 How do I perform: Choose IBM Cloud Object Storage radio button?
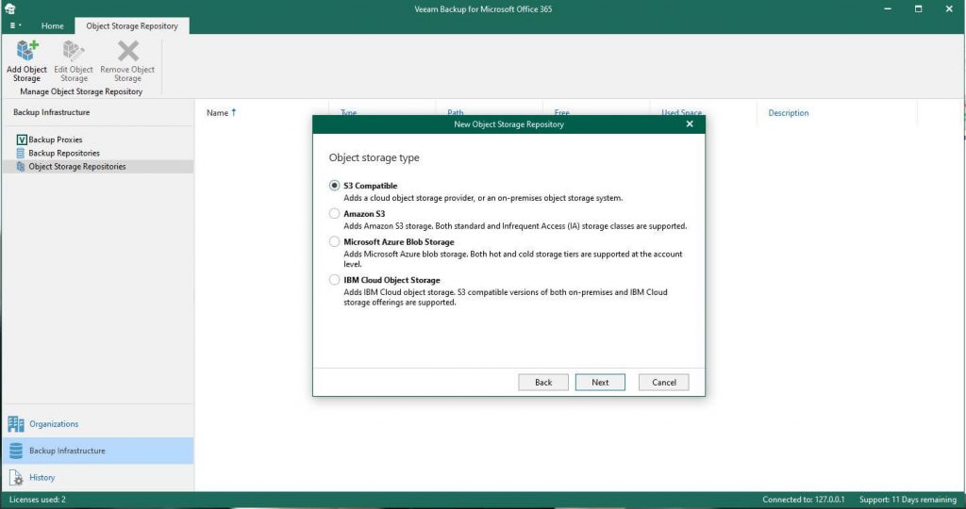coord(335,280)
